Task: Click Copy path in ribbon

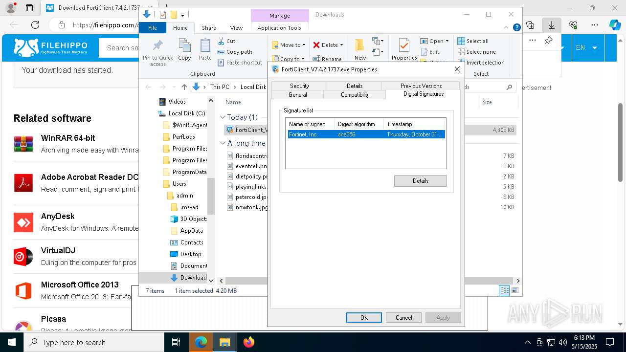Action: click(235, 52)
